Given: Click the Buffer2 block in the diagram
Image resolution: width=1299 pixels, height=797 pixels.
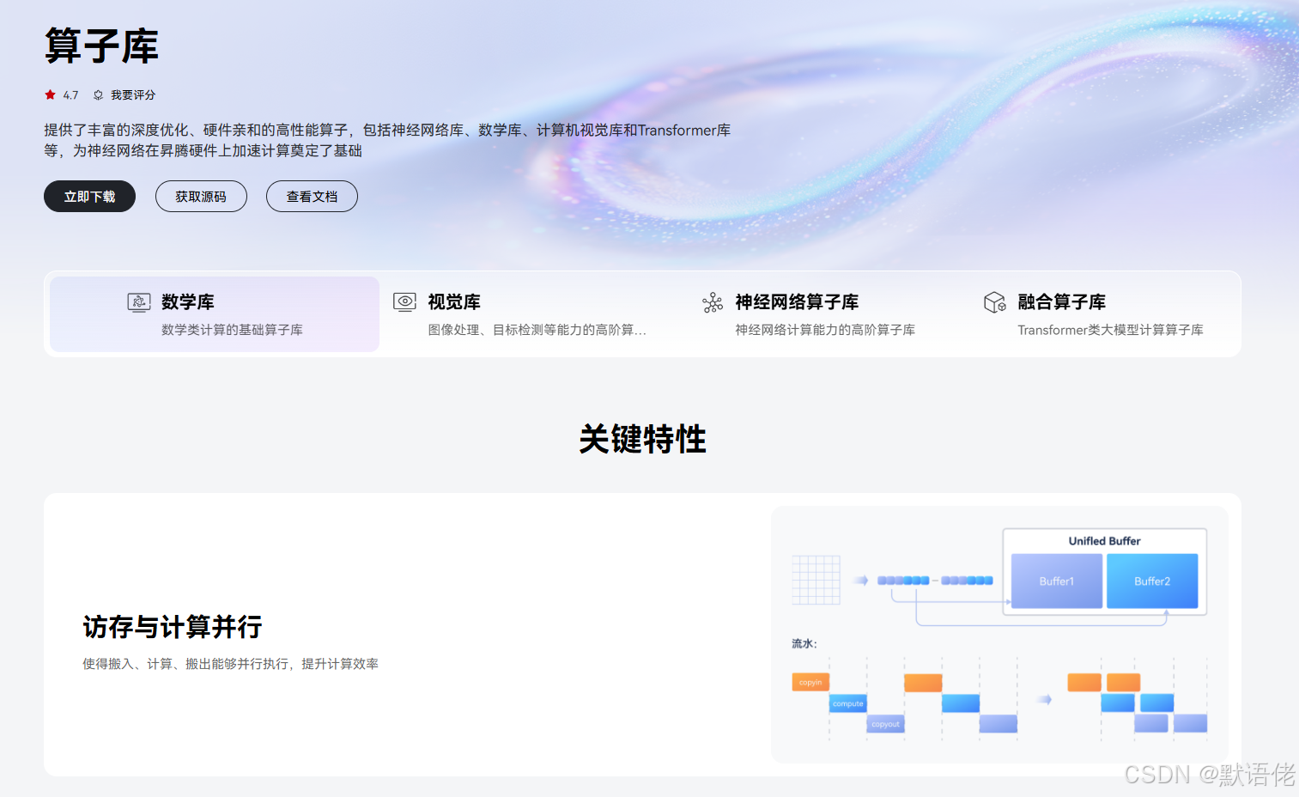Looking at the screenshot, I should tap(1152, 581).
